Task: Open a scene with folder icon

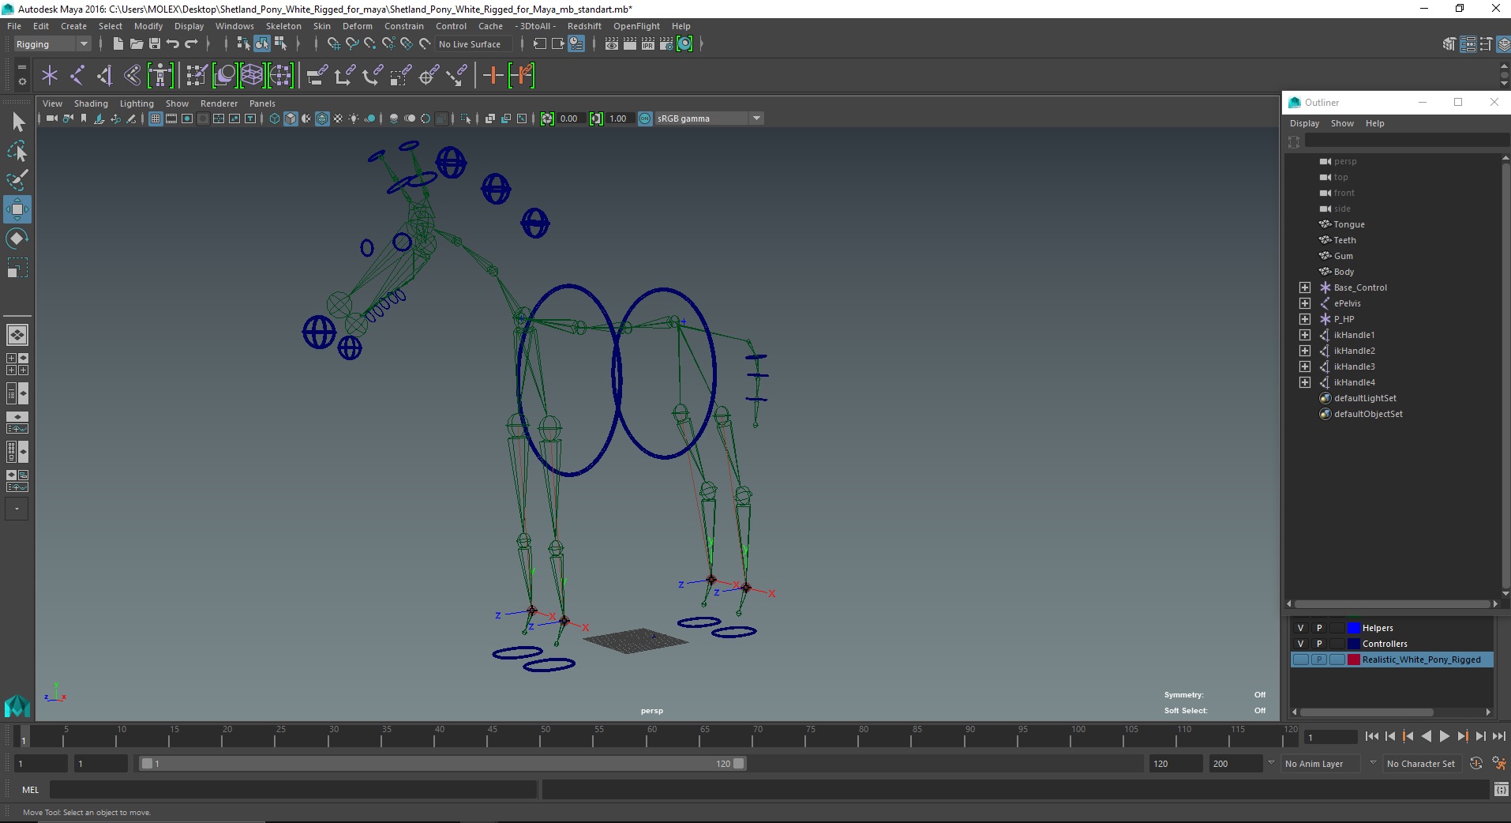Action: pos(136,44)
